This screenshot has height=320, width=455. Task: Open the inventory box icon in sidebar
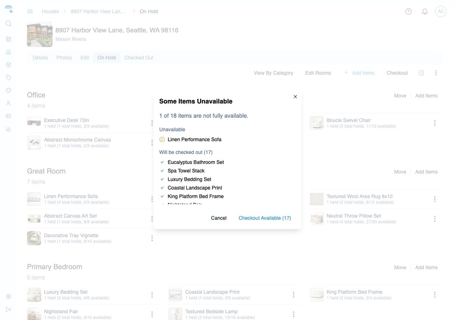coord(8,65)
